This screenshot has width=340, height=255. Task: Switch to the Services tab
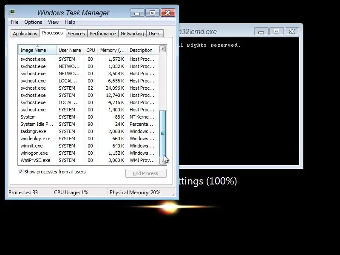click(76, 34)
